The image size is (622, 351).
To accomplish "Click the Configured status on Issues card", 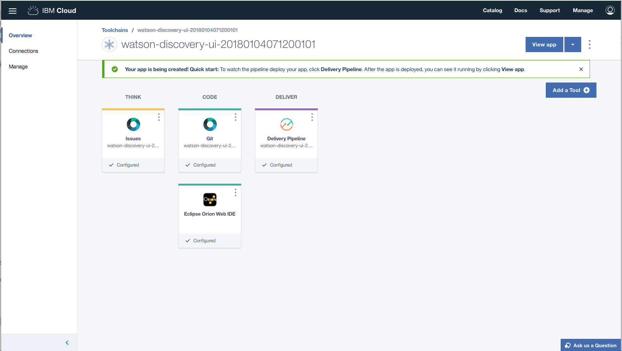I will coord(124,165).
